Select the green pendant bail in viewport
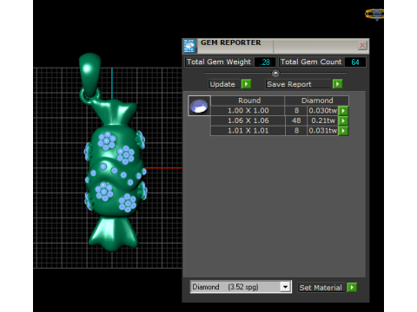 pos(90,74)
